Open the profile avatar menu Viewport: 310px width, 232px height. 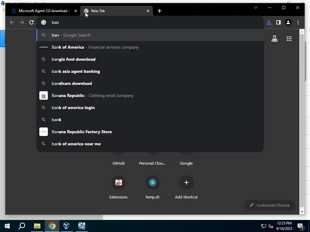[288, 22]
